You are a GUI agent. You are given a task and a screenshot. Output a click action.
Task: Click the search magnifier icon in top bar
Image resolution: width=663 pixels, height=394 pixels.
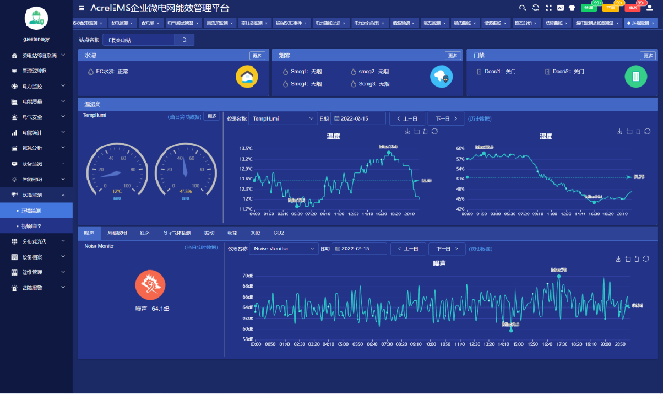pos(523,8)
